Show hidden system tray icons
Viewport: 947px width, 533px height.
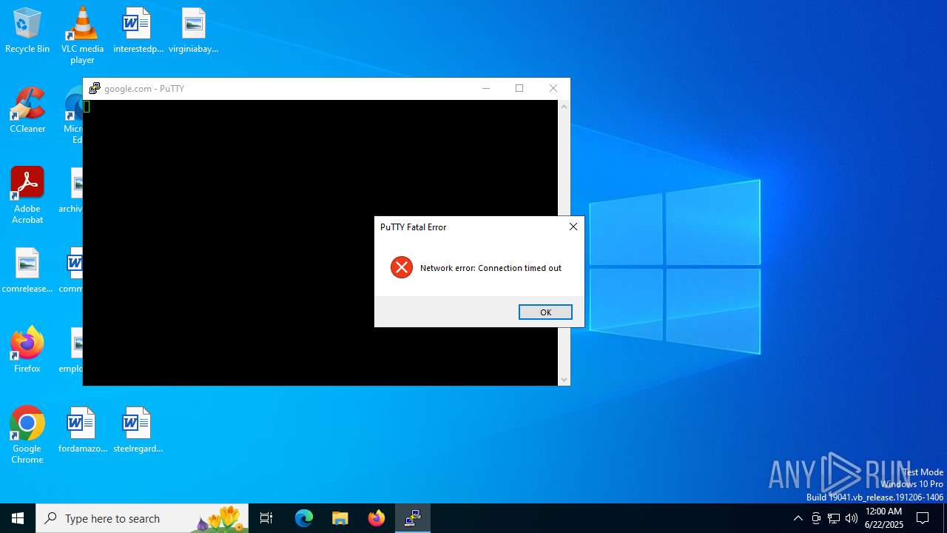[x=798, y=518]
